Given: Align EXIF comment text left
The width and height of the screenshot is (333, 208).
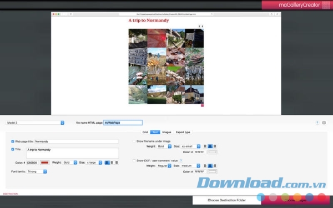Looking at the screenshot, I should click(205, 166).
